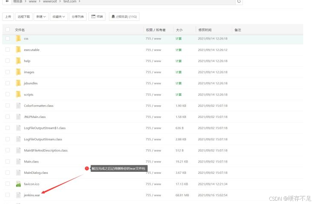Screen dimensions: 316x204
Task: Go to 根目录 in the breadcrumb
Action: (18, 1)
